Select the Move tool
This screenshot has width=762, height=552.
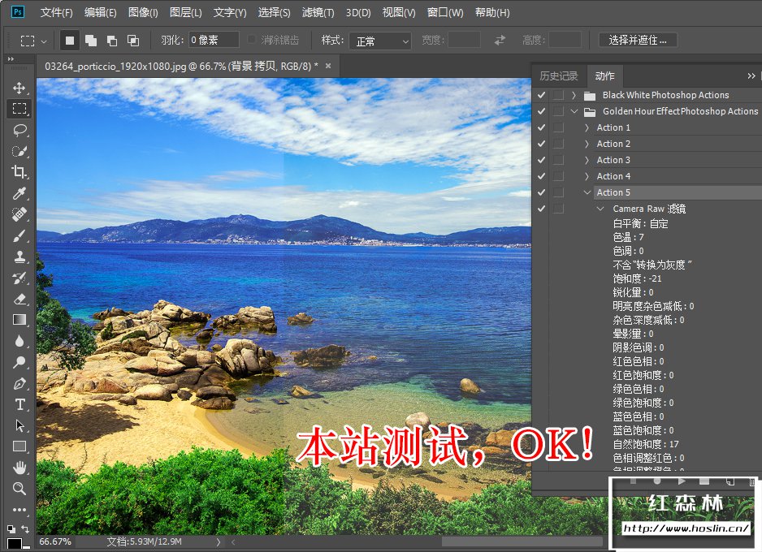pos(19,88)
